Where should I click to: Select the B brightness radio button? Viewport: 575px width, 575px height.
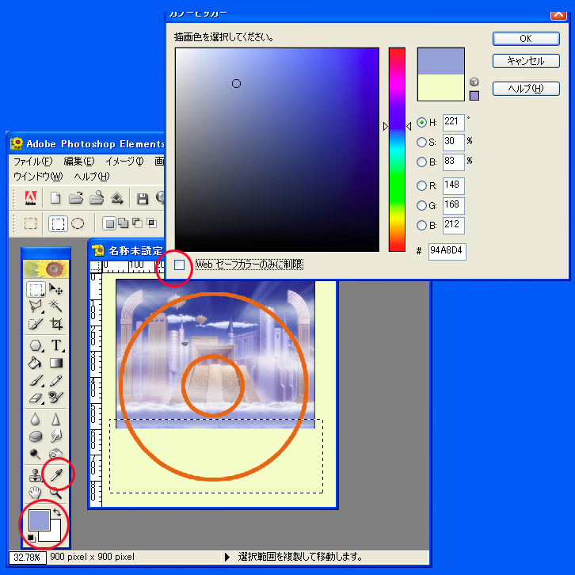421,162
